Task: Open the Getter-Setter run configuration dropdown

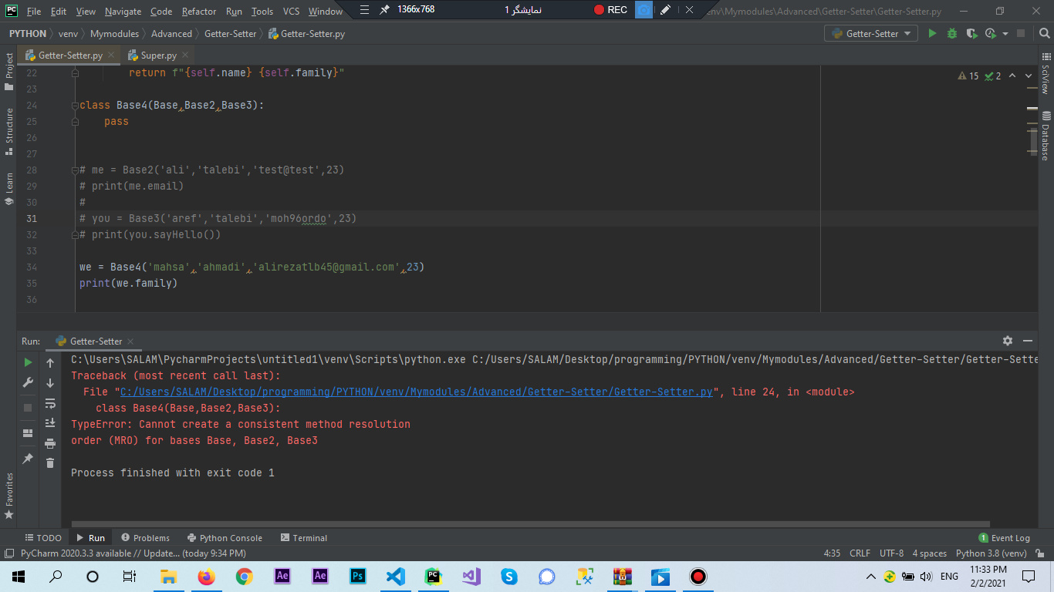Action: (x=870, y=33)
